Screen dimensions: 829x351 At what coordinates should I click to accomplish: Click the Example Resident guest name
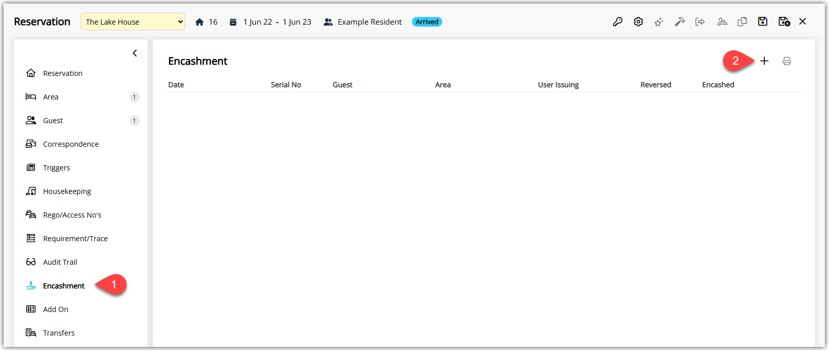click(370, 22)
